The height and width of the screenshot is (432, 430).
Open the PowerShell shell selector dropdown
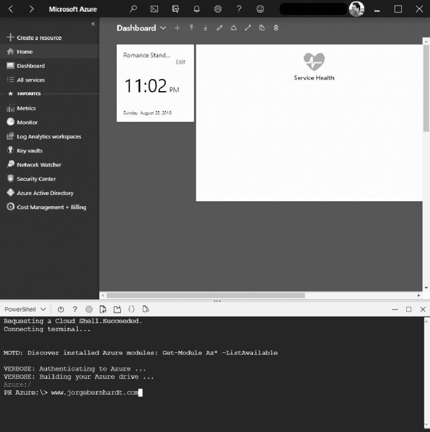pyautogui.click(x=24, y=309)
